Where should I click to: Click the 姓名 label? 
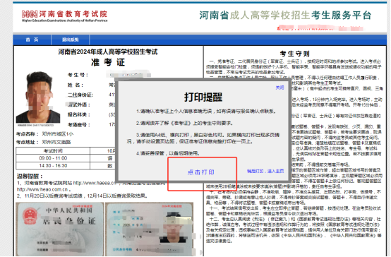[x=76, y=85]
